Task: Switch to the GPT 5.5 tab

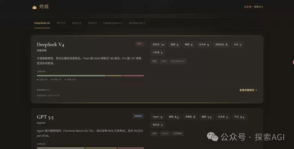Action: [x=61, y=23]
